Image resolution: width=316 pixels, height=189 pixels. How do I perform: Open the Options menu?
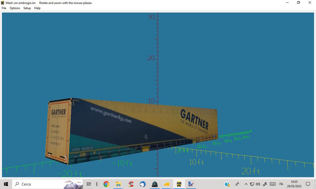pyautogui.click(x=15, y=8)
